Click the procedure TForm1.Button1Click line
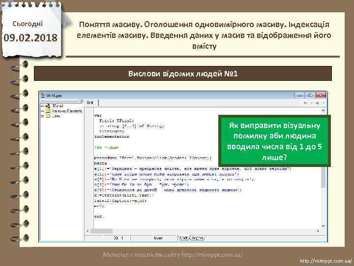The image size is (354, 266). (153, 158)
